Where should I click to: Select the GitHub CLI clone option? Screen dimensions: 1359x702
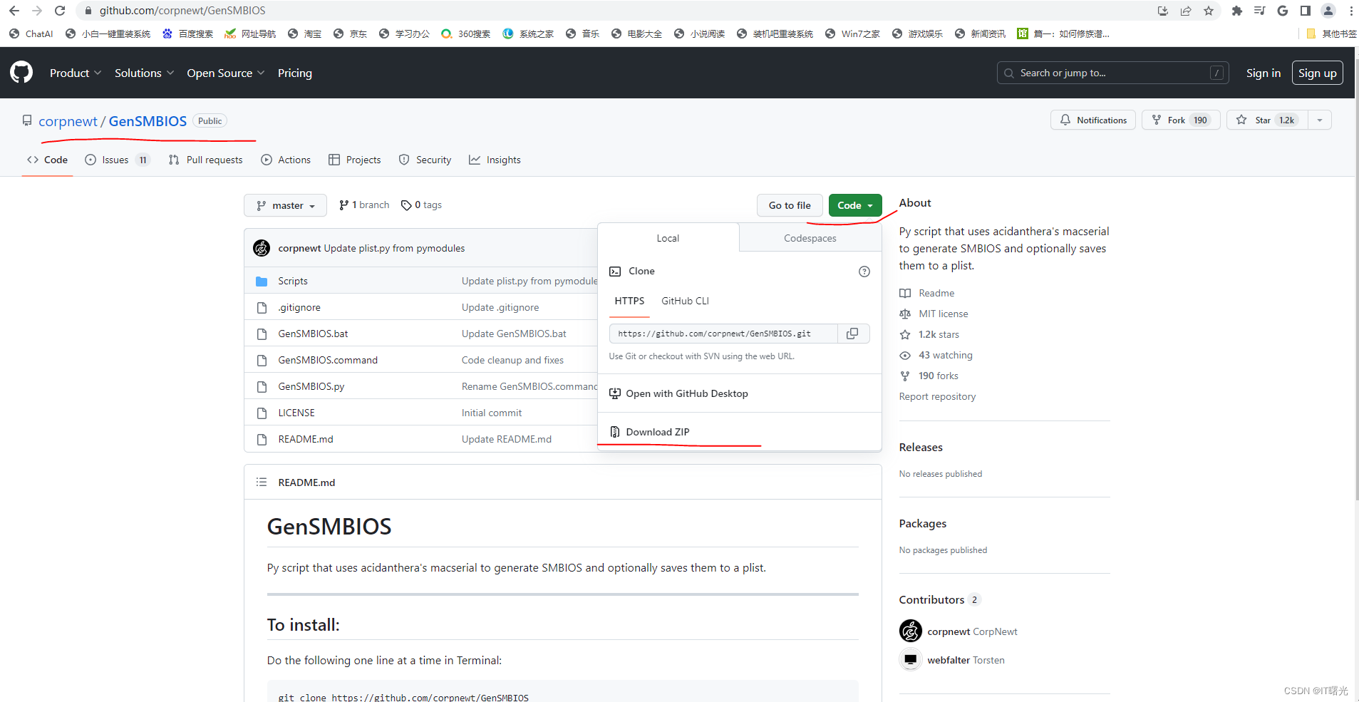[685, 301]
